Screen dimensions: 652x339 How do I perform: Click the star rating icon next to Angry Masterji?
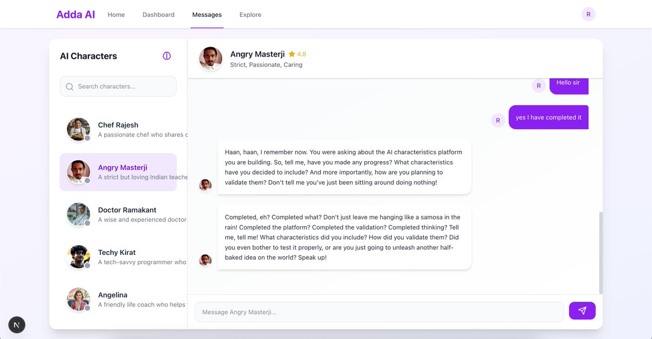292,54
